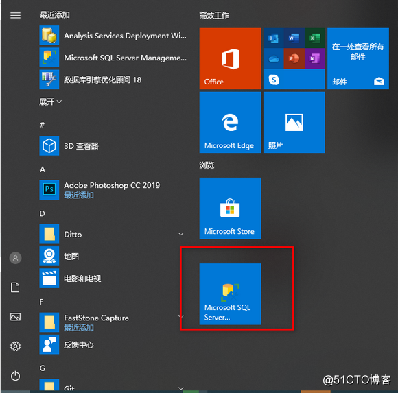Click the A alphabet section header
The width and height of the screenshot is (398, 393).
click(43, 169)
